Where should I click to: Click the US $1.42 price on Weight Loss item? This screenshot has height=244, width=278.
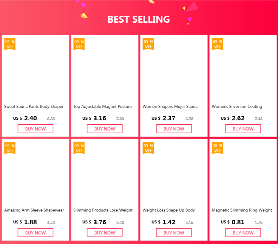pos(163,222)
